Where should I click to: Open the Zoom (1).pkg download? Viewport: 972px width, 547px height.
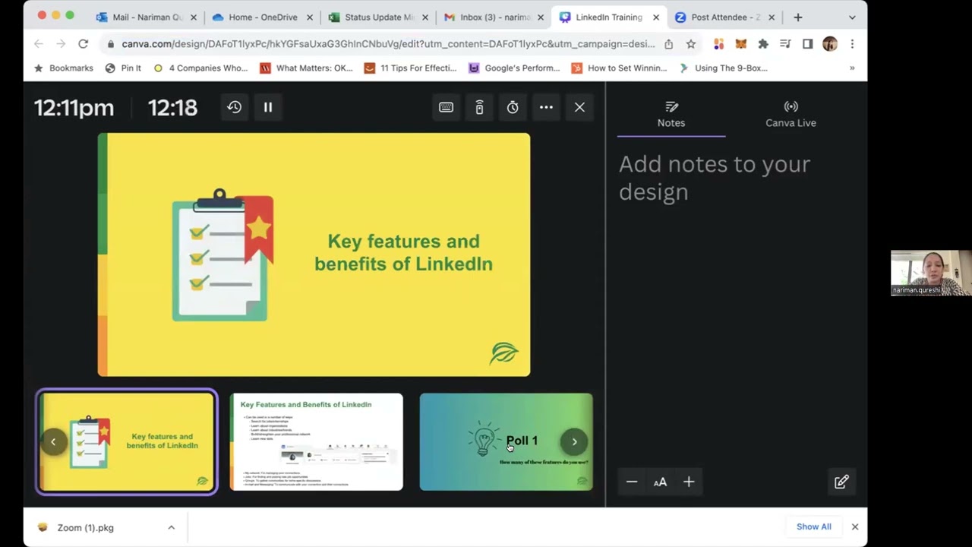click(86, 527)
